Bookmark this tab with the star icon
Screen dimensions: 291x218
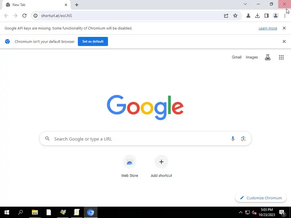click(235, 16)
